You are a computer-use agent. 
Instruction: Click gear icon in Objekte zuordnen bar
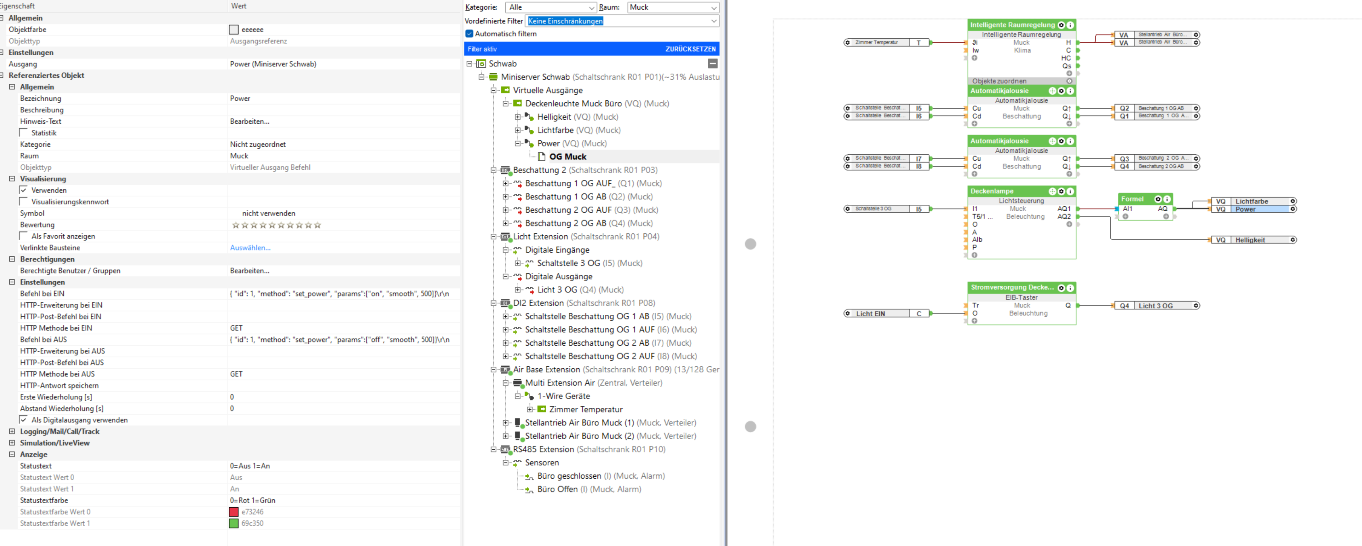coord(1069,81)
